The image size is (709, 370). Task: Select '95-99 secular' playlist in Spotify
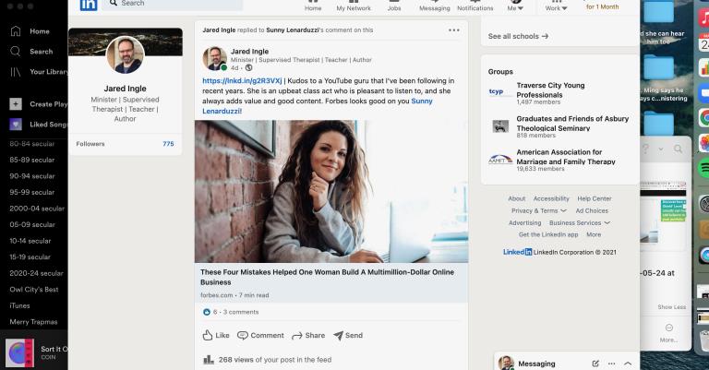[31, 193]
